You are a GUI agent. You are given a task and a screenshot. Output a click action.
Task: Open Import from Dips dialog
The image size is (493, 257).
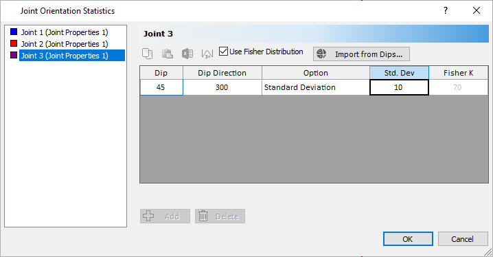(361, 54)
